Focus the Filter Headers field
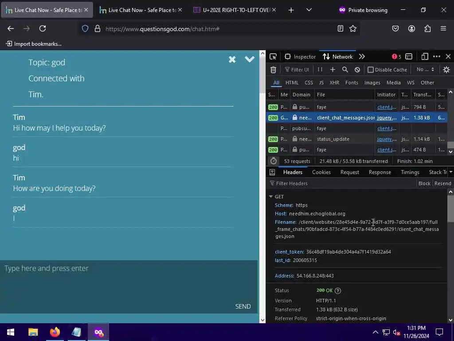This screenshot has width=454, height=341. coord(342,183)
